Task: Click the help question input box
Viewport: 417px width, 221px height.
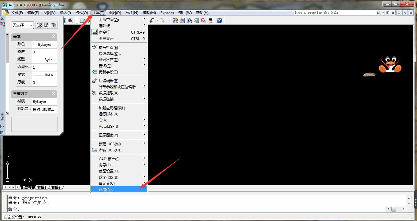Action: (334, 13)
